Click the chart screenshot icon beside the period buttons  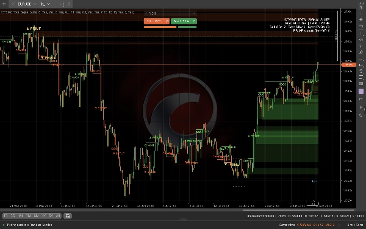pyautogui.click(x=68, y=216)
